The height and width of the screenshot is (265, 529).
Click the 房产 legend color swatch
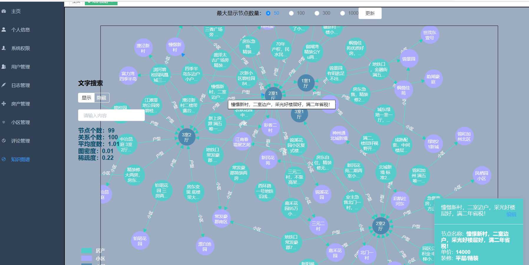pos(87,250)
